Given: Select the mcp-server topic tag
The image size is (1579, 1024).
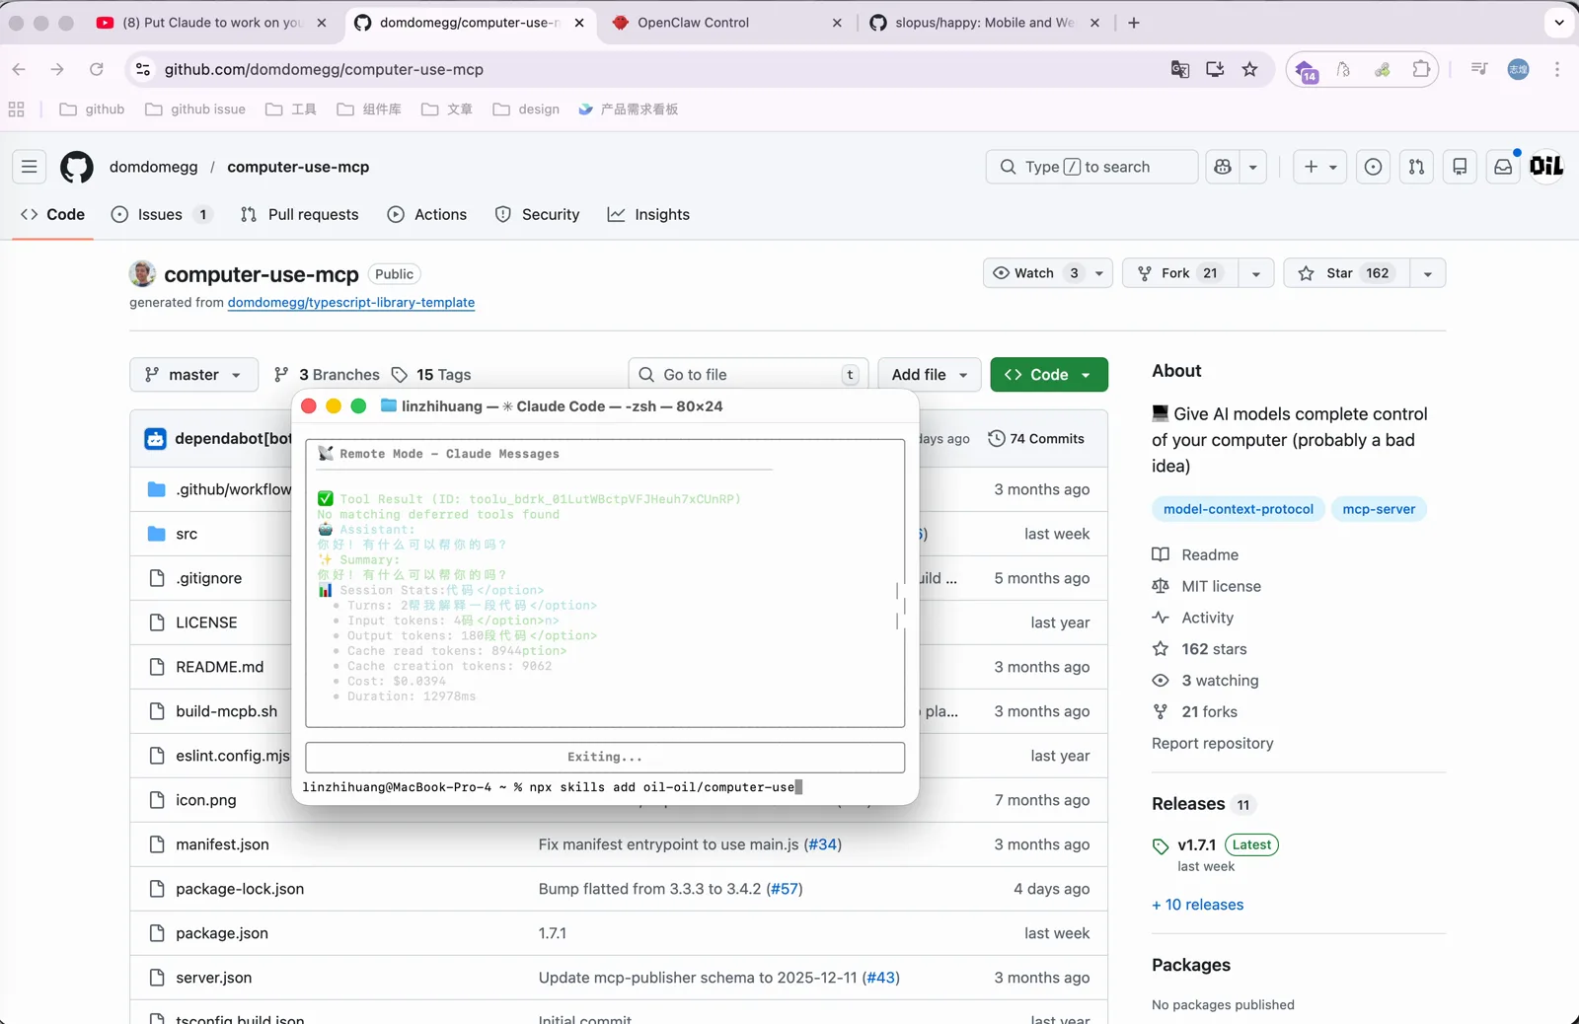Looking at the screenshot, I should (1379, 509).
